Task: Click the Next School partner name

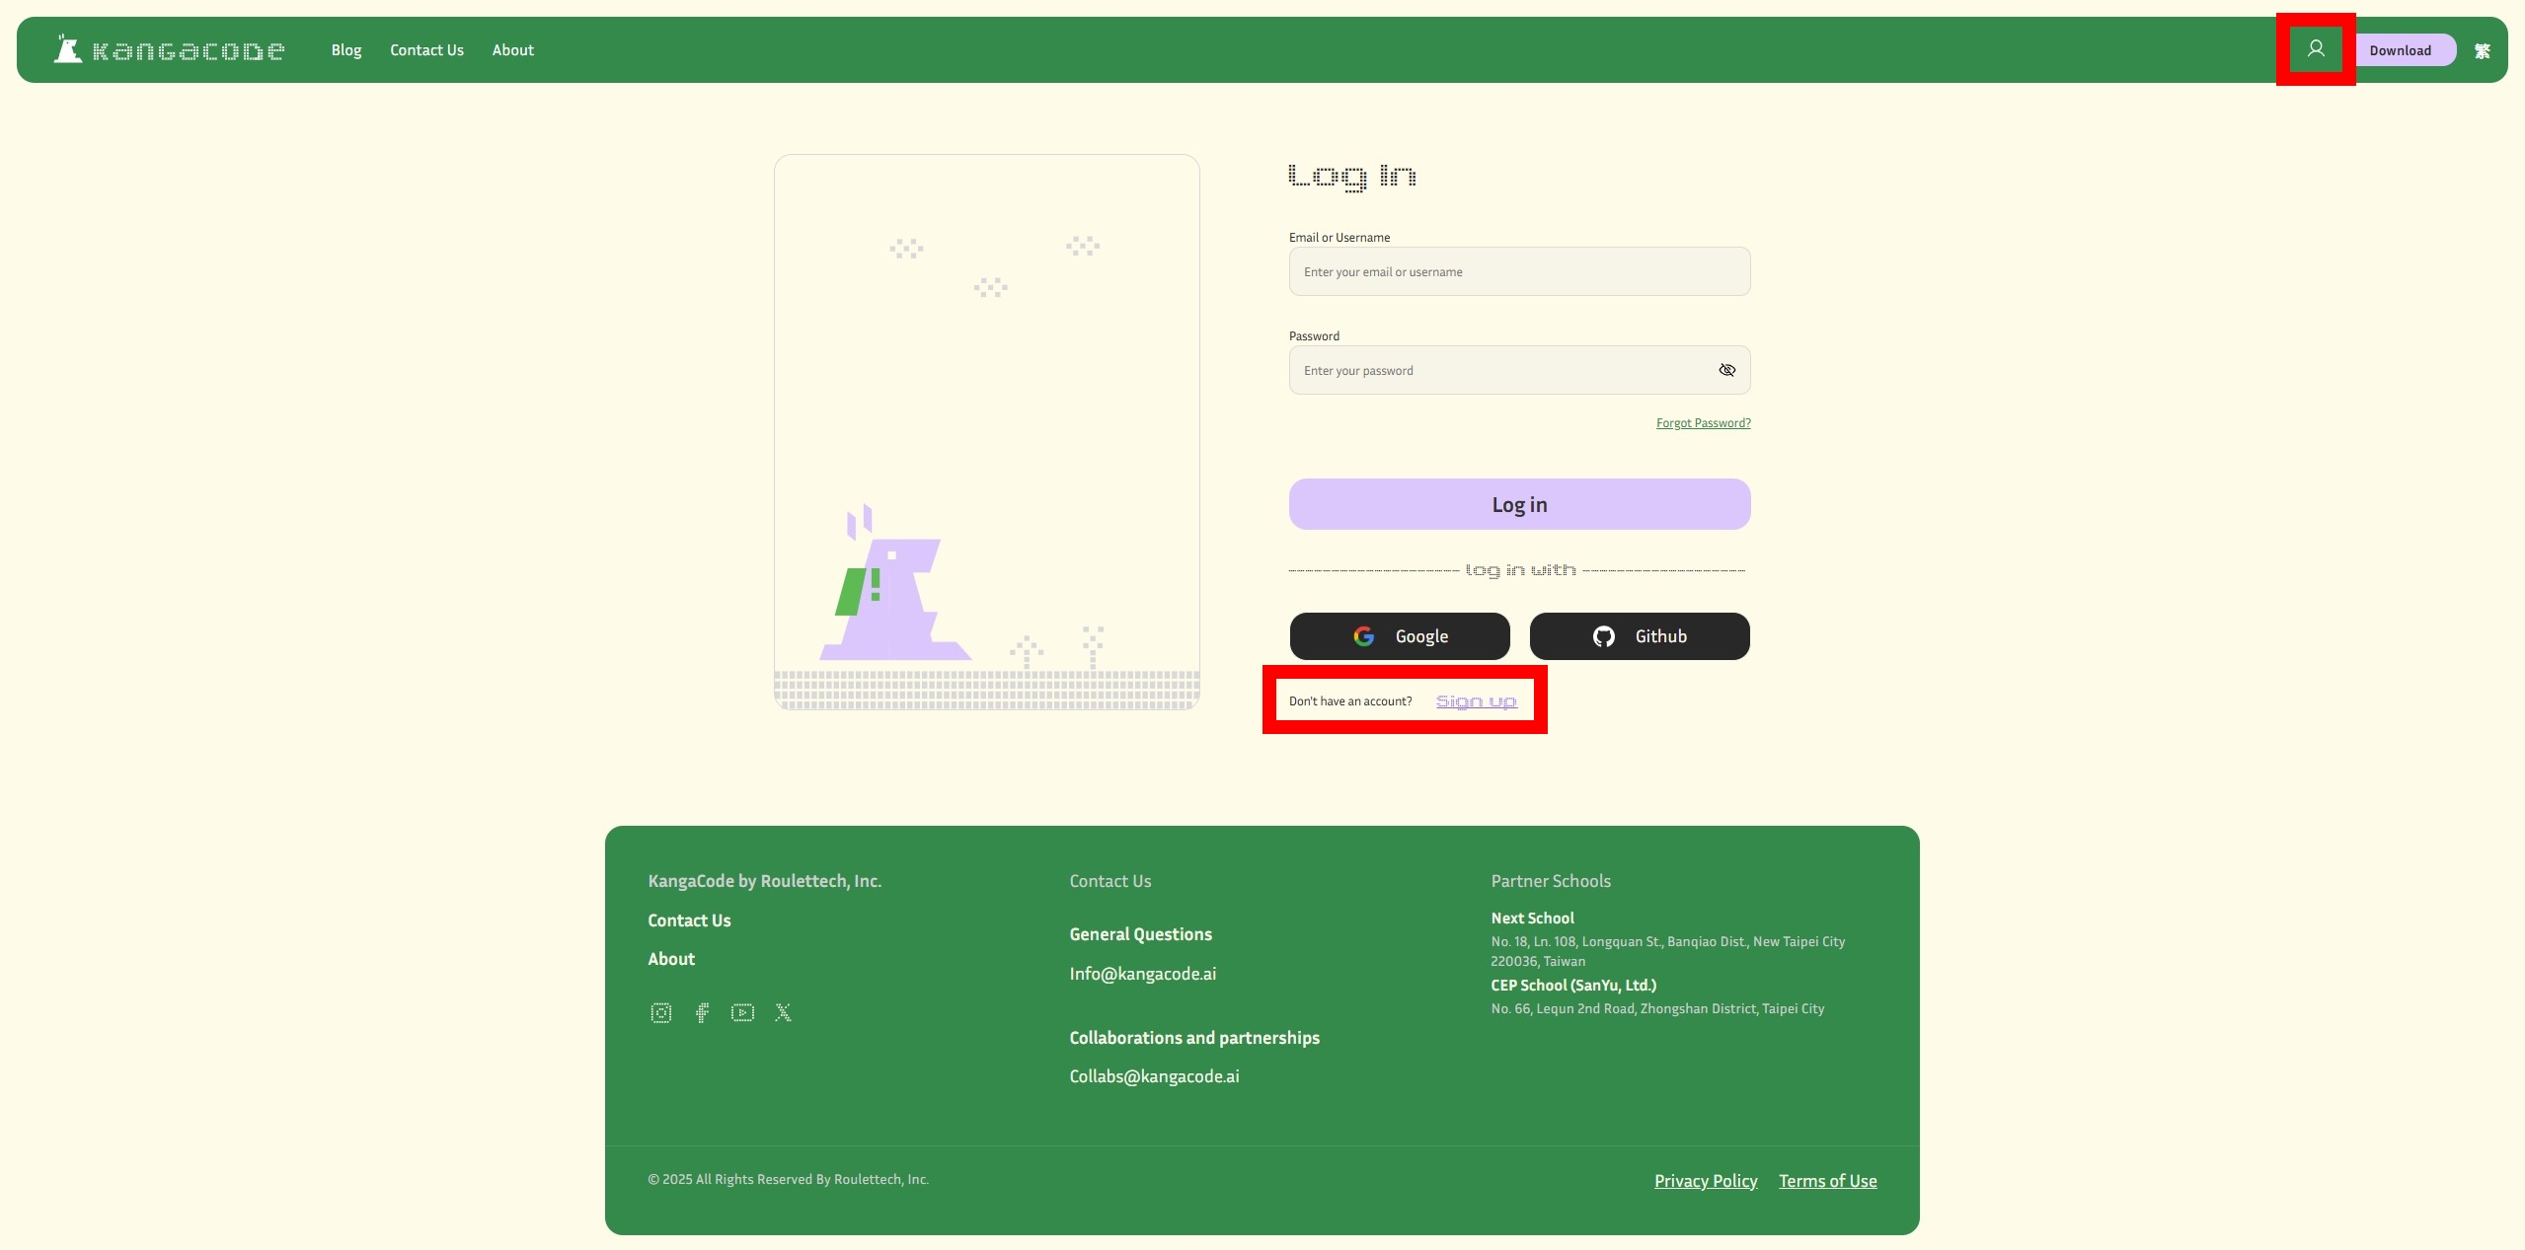Action: pos(1532,919)
